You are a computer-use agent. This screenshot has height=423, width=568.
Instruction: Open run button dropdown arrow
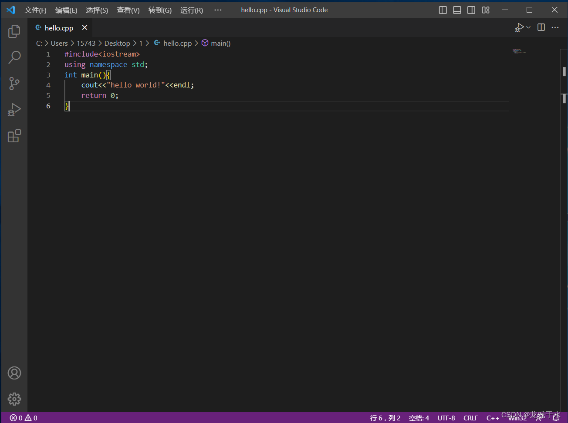click(528, 27)
